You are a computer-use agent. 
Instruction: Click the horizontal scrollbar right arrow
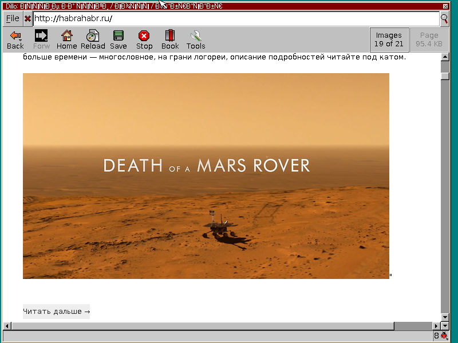(x=436, y=326)
